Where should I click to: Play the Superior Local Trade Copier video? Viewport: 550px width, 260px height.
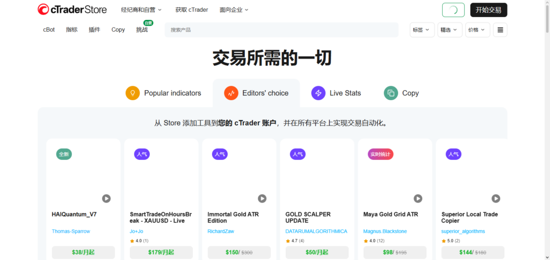[x=496, y=198]
